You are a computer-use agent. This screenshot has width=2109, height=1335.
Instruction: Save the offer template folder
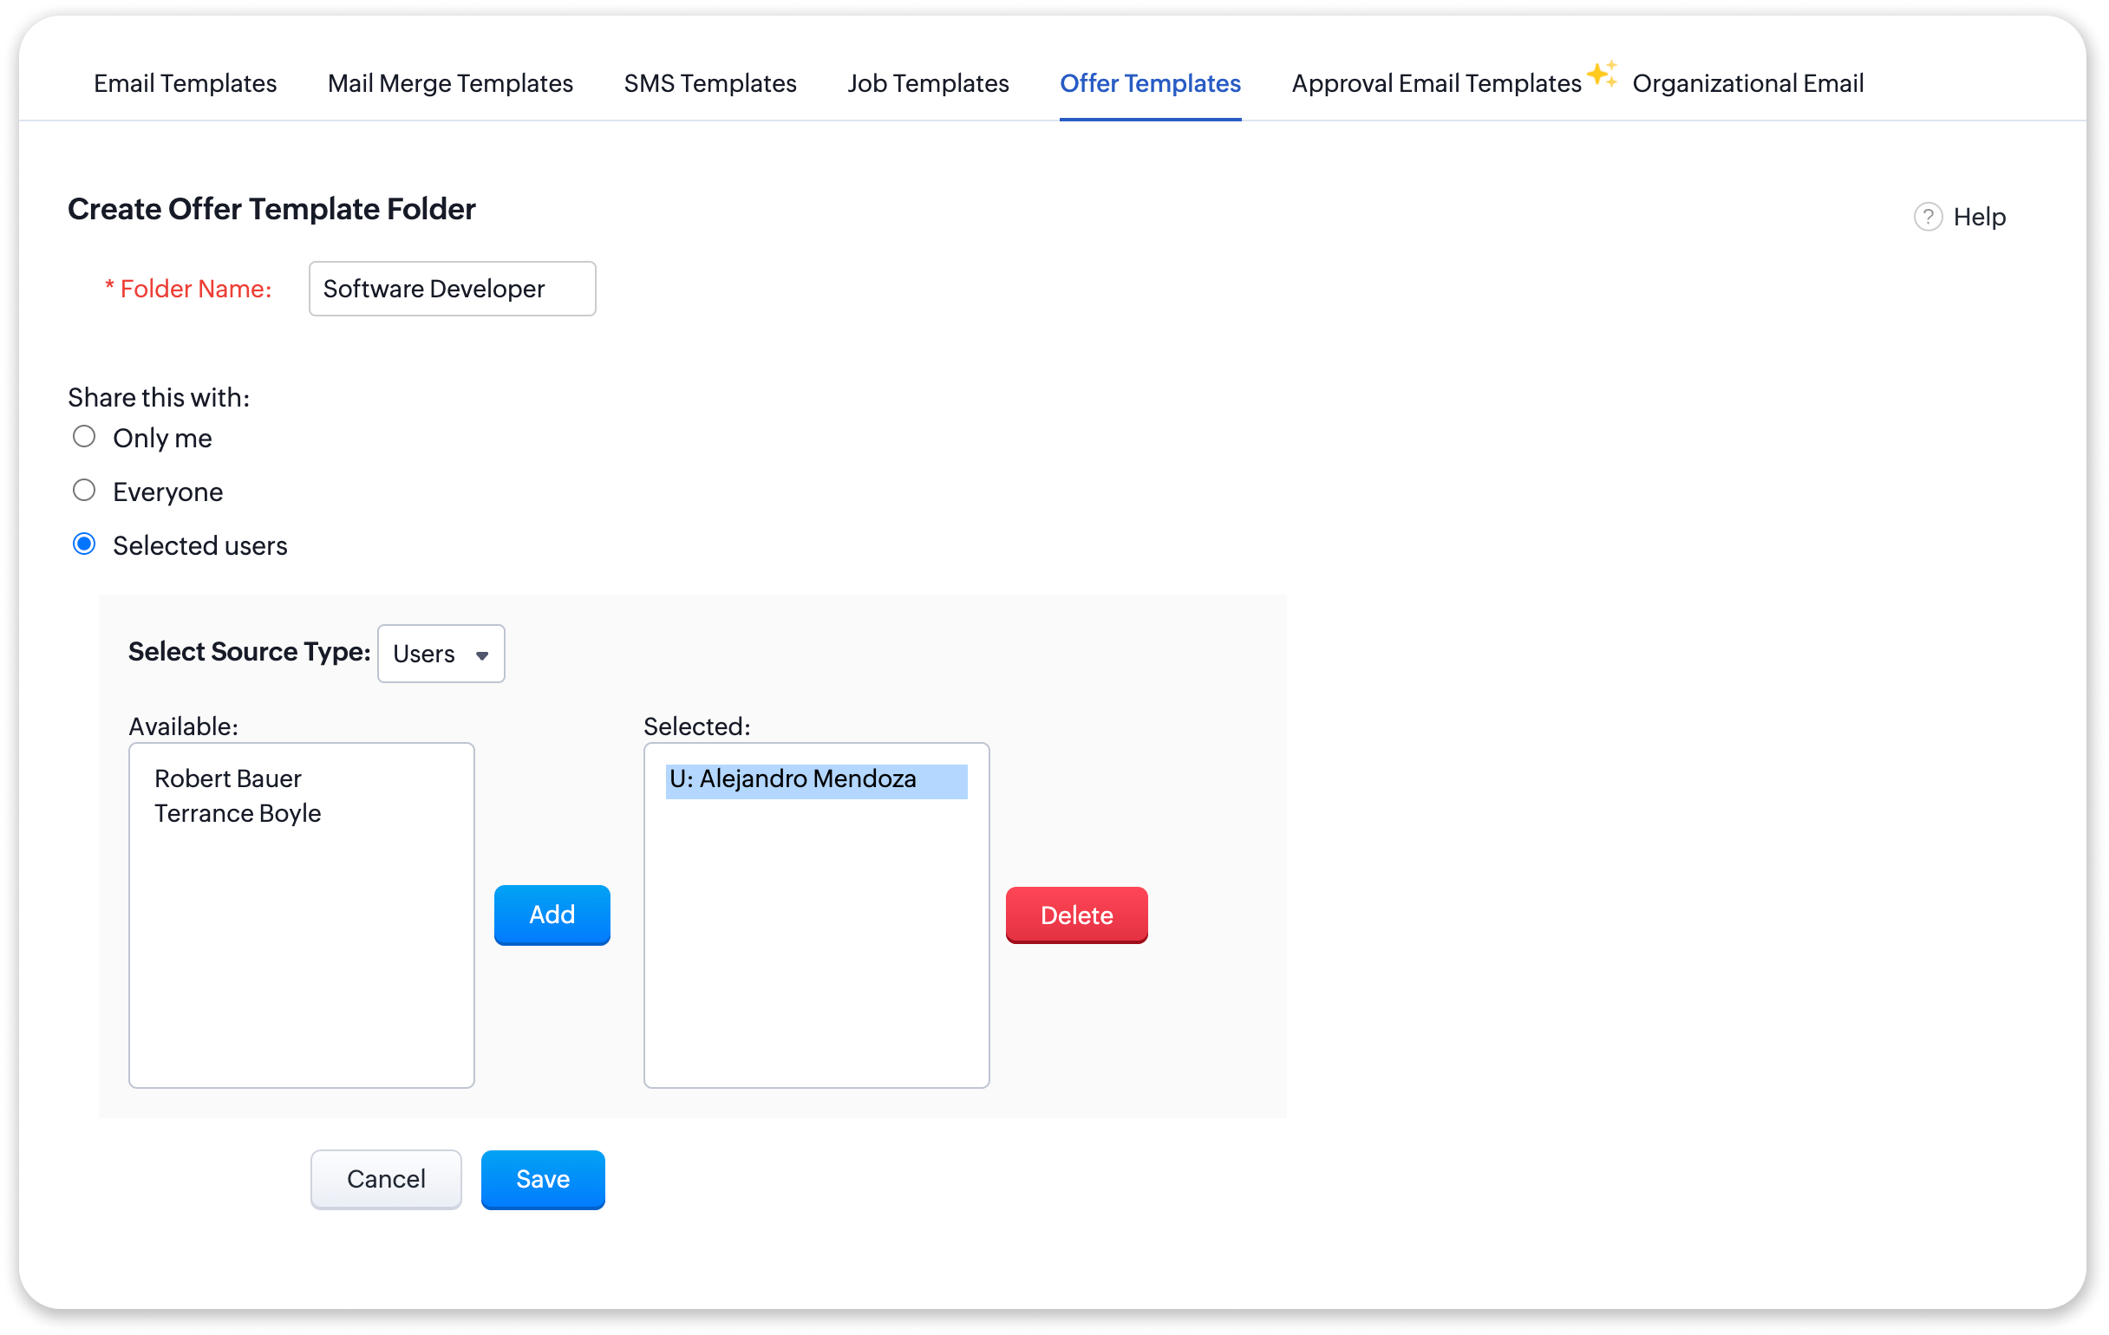click(542, 1179)
